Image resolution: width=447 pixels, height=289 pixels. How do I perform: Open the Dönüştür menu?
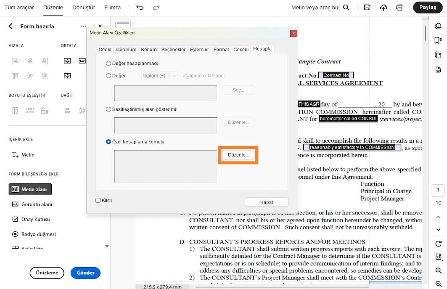(84, 7)
